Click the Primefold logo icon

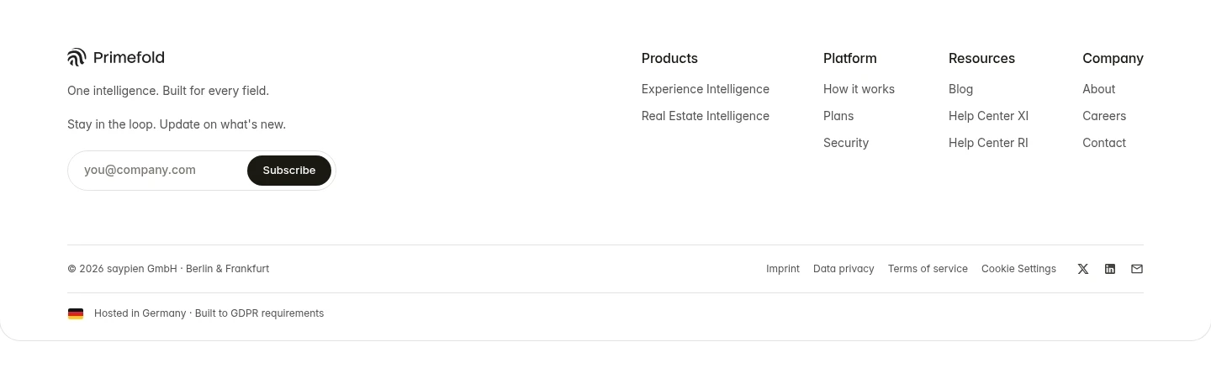pos(77,57)
